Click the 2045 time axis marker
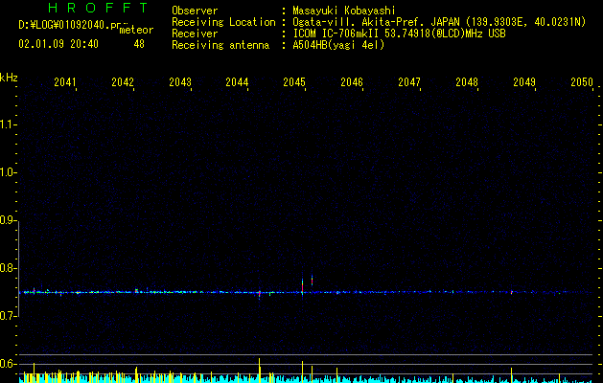Screen dimensions: 603x383 [294, 82]
